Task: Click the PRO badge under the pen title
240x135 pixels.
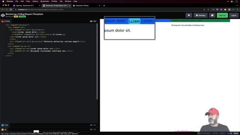Action: tap(16, 16)
